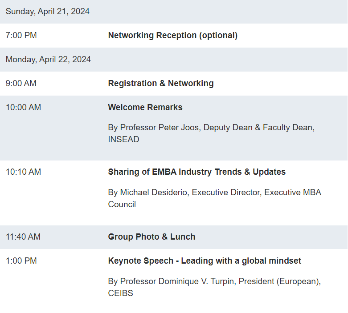Screen dimensions: 348x313
Task: Select the 7:00 PM time entry
Action: click(21, 36)
